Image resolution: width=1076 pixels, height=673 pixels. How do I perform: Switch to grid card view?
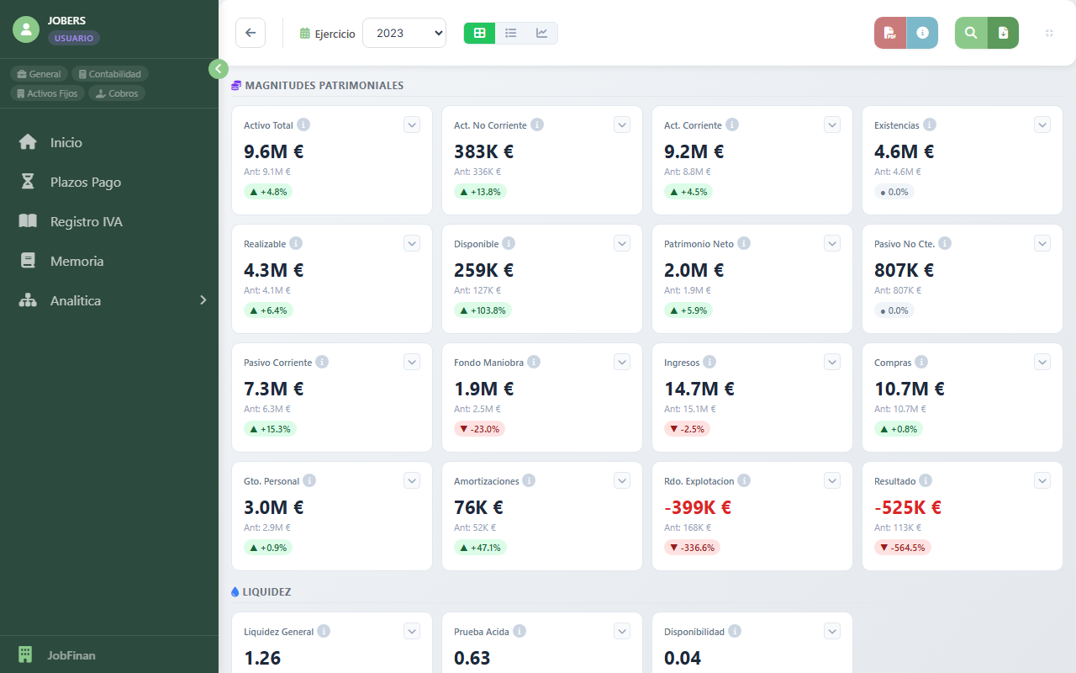point(479,33)
